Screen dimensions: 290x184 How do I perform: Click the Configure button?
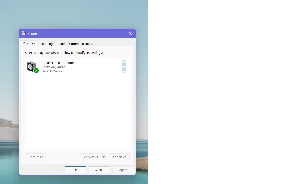coord(36,157)
